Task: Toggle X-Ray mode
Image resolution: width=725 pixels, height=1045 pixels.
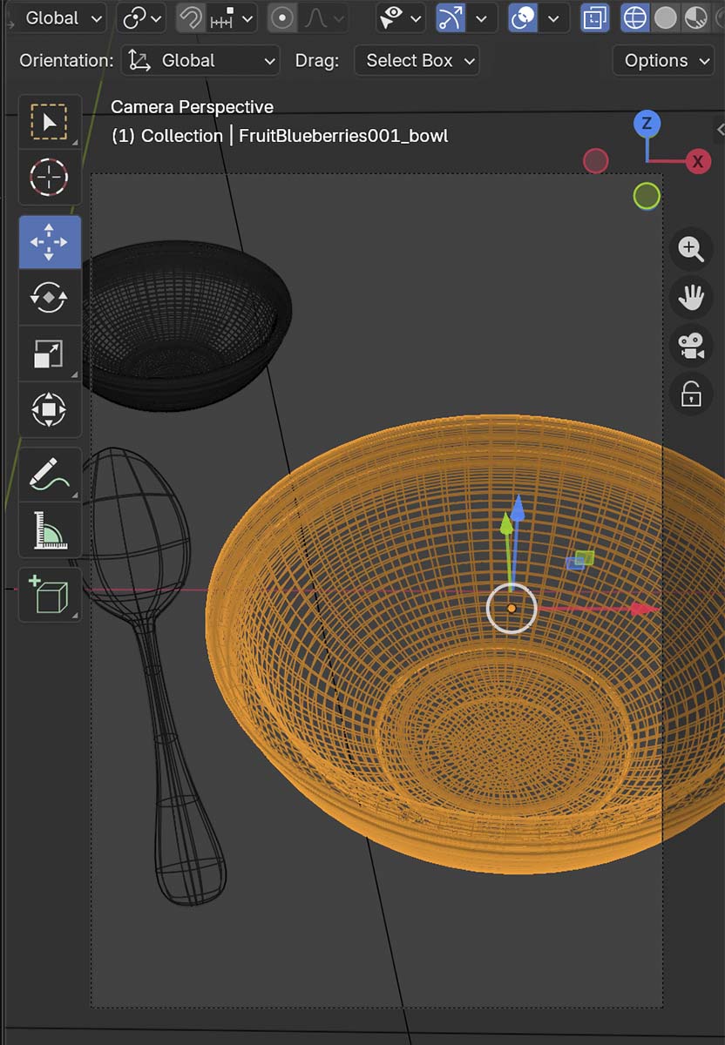Action: 595,17
